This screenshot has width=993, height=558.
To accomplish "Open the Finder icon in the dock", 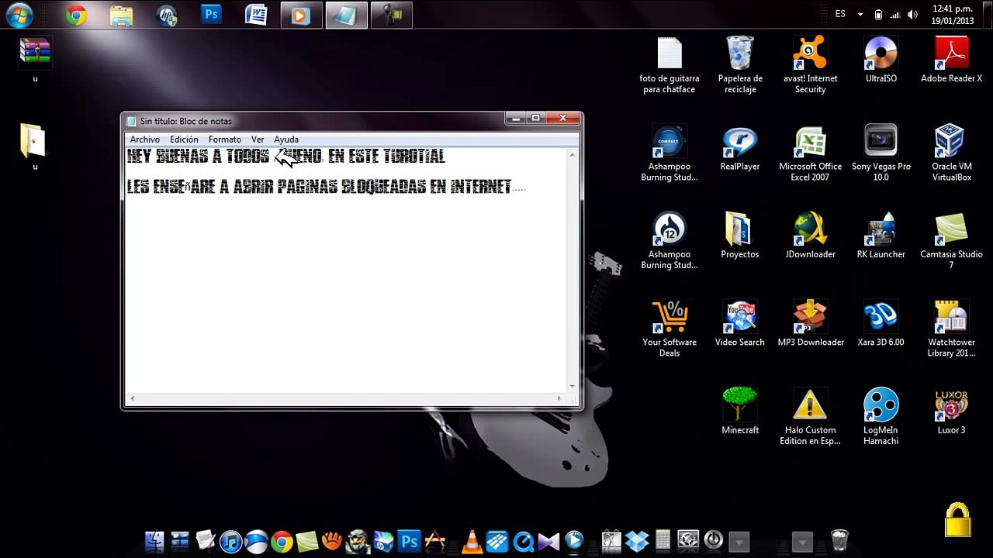I will pos(154,541).
